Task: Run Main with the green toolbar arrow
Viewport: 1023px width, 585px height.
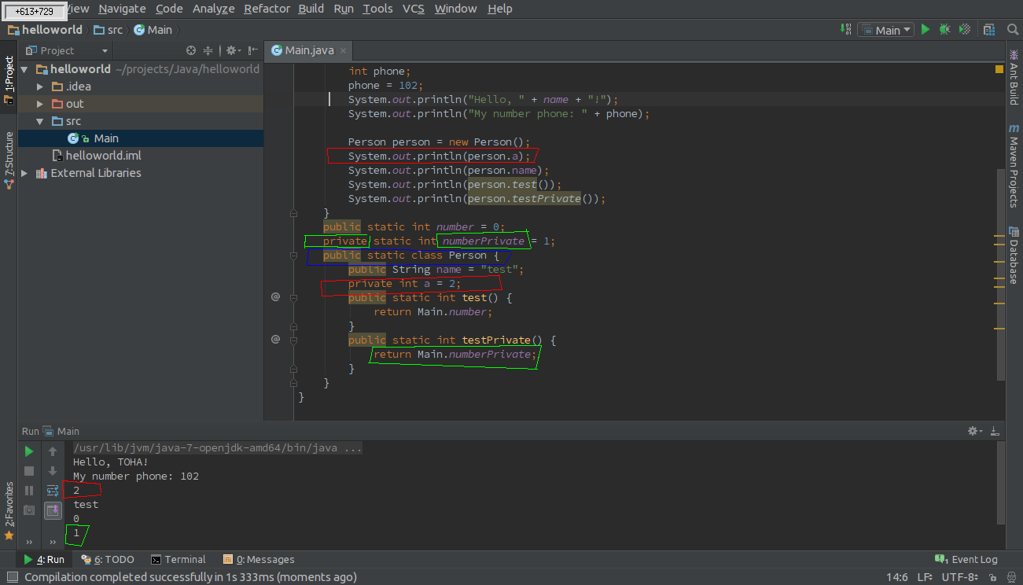Action: tap(925, 30)
